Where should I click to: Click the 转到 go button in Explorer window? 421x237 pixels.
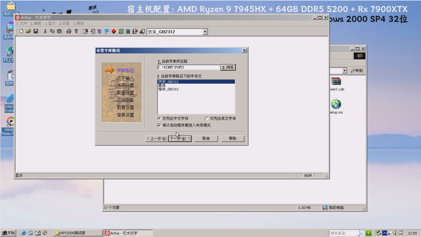click(357, 71)
